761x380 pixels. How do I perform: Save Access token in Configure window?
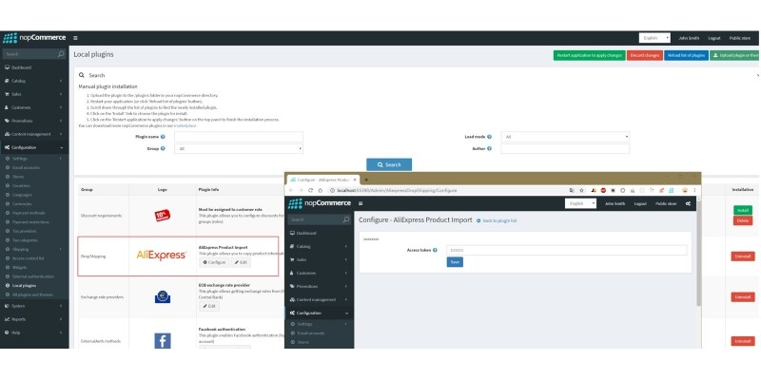(455, 262)
